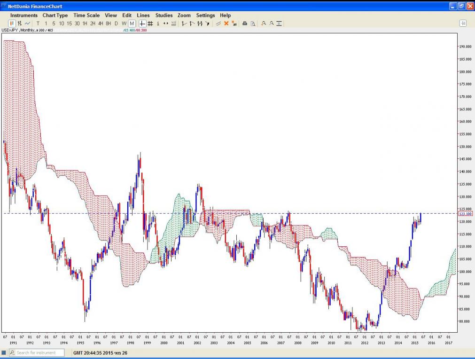Open the Instruments menu
Viewport: 475px width, 359px height.
point(23,15)
